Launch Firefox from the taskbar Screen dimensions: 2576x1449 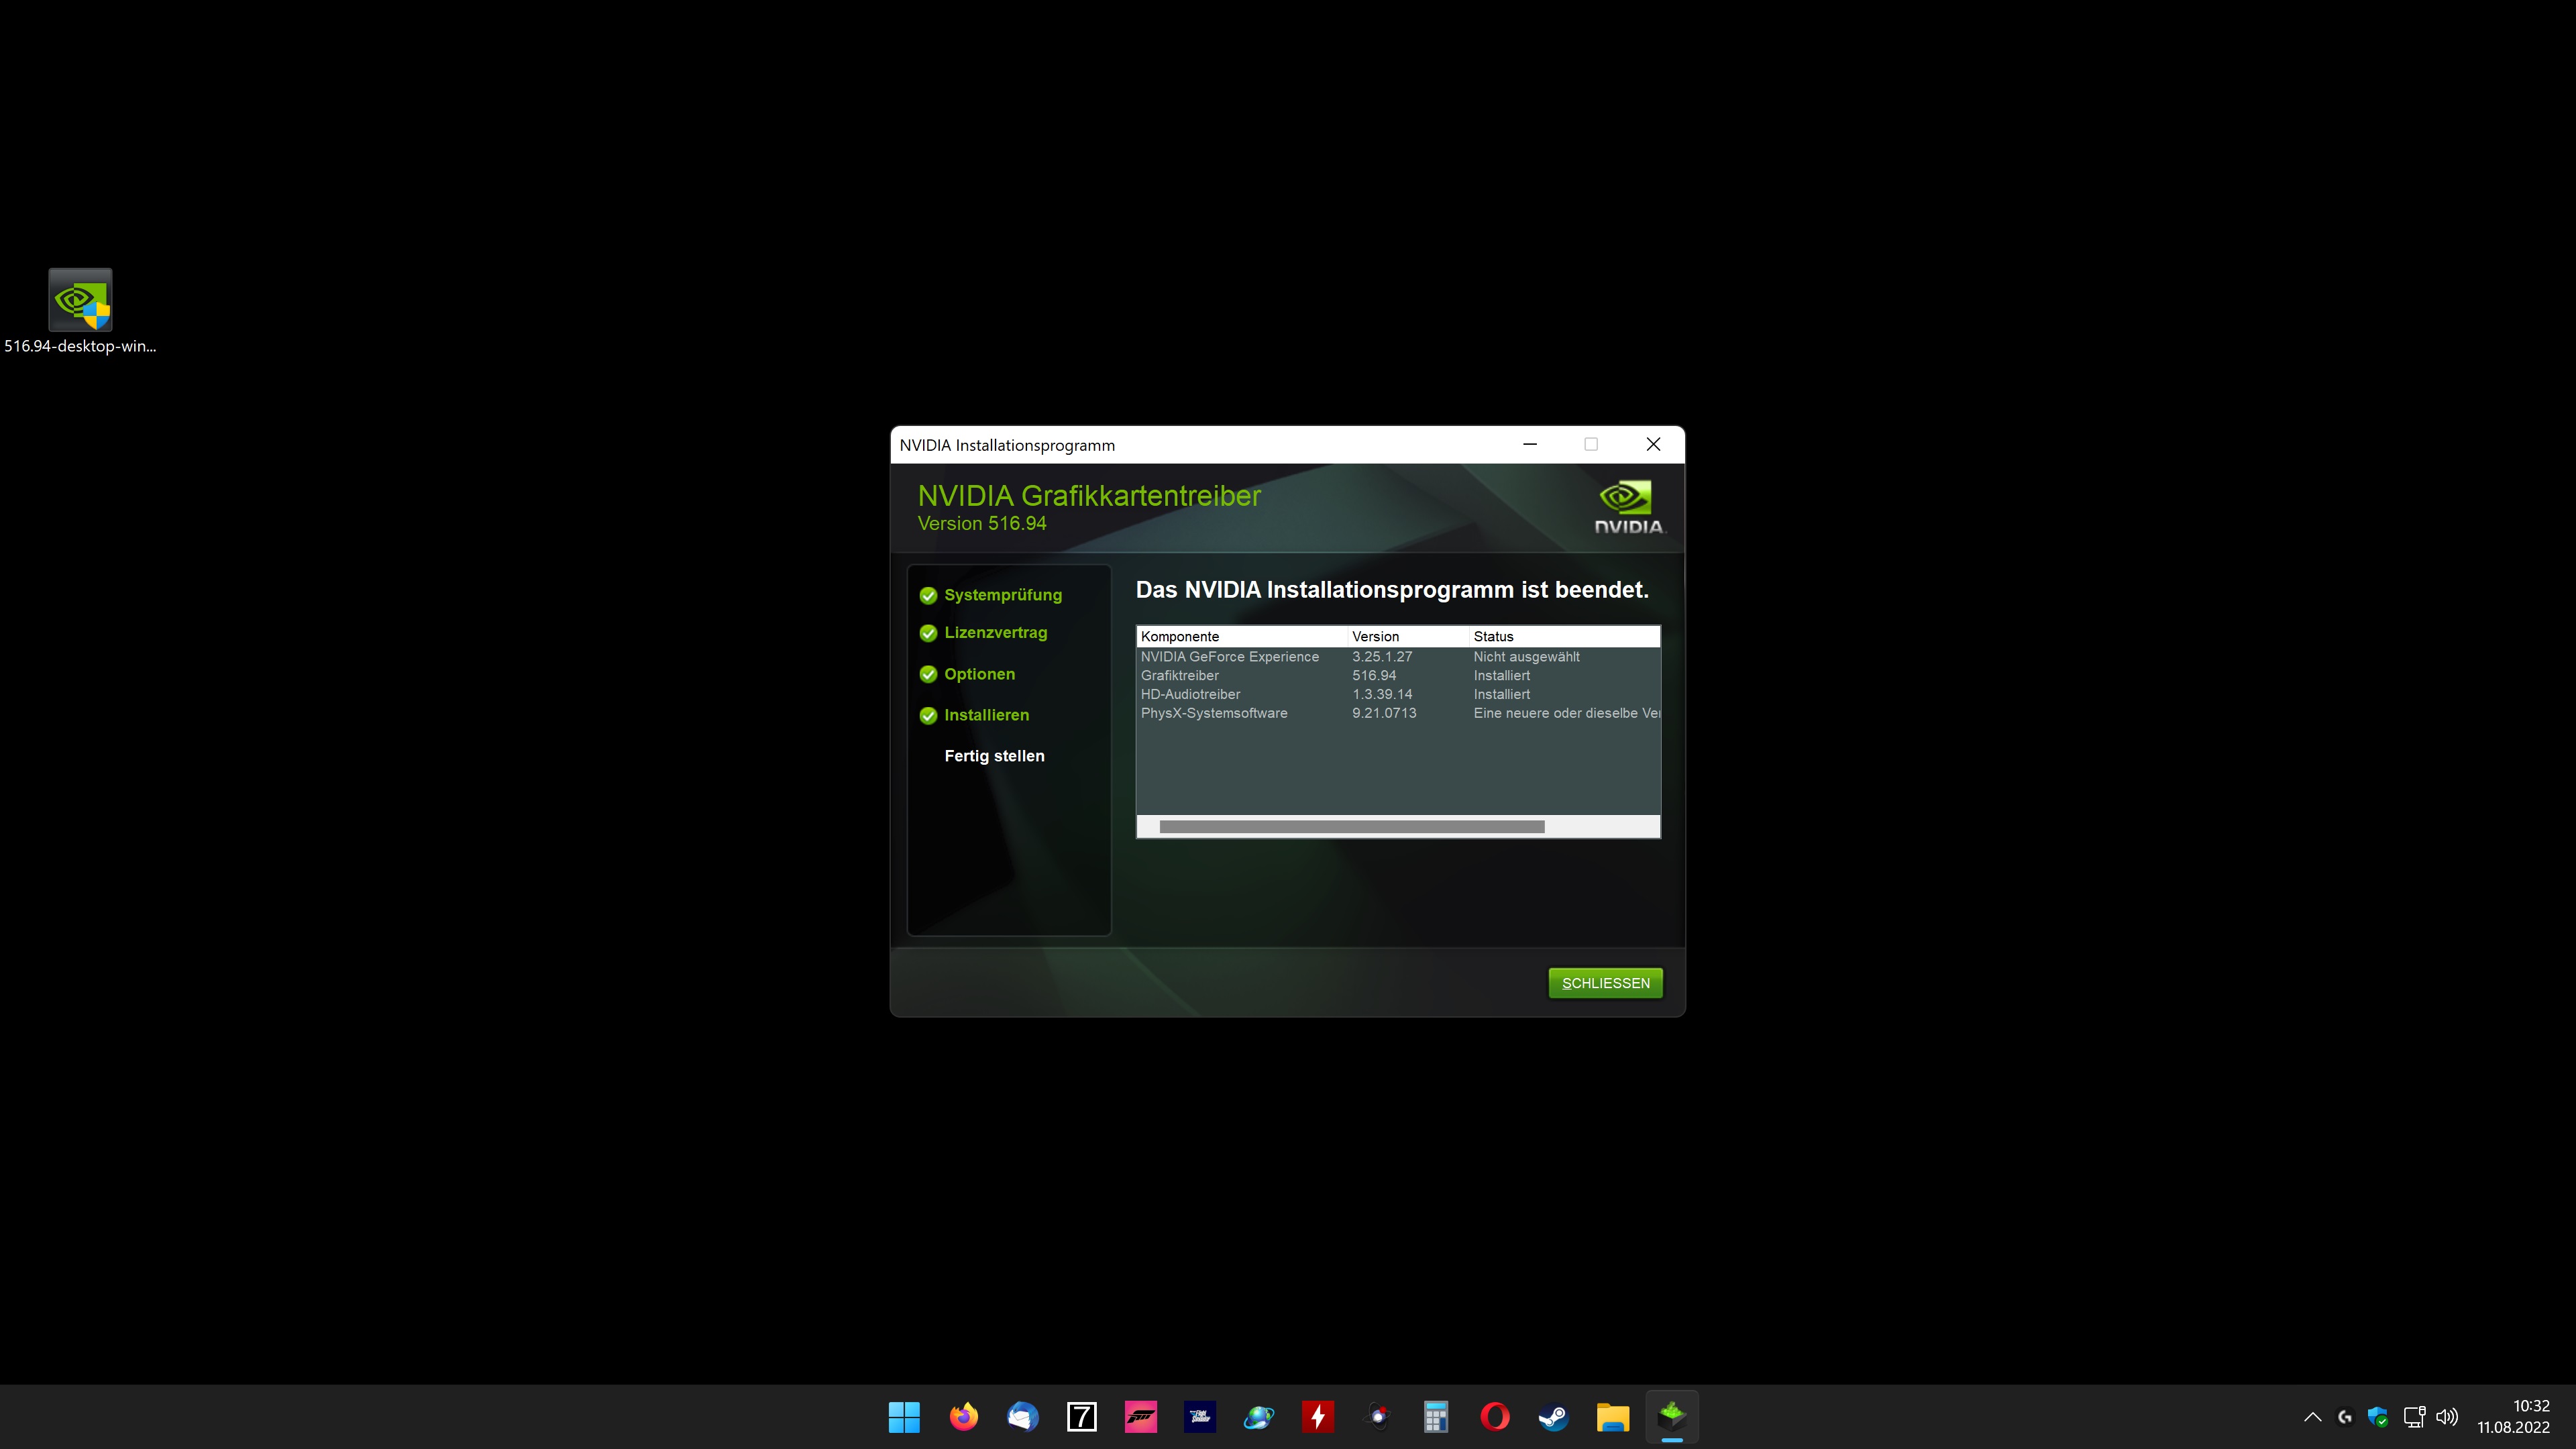point(963,1416)
